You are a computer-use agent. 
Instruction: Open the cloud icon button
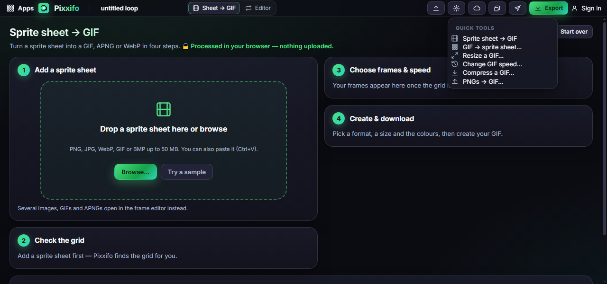477,8
